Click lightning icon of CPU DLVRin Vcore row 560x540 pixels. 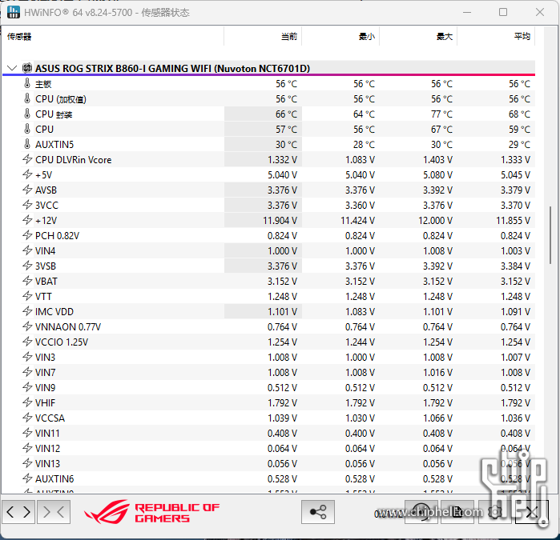pos(27,159)
